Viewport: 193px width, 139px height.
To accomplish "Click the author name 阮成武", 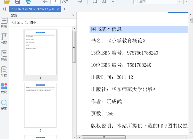I will pyautogui.click(x=114, y=102).
